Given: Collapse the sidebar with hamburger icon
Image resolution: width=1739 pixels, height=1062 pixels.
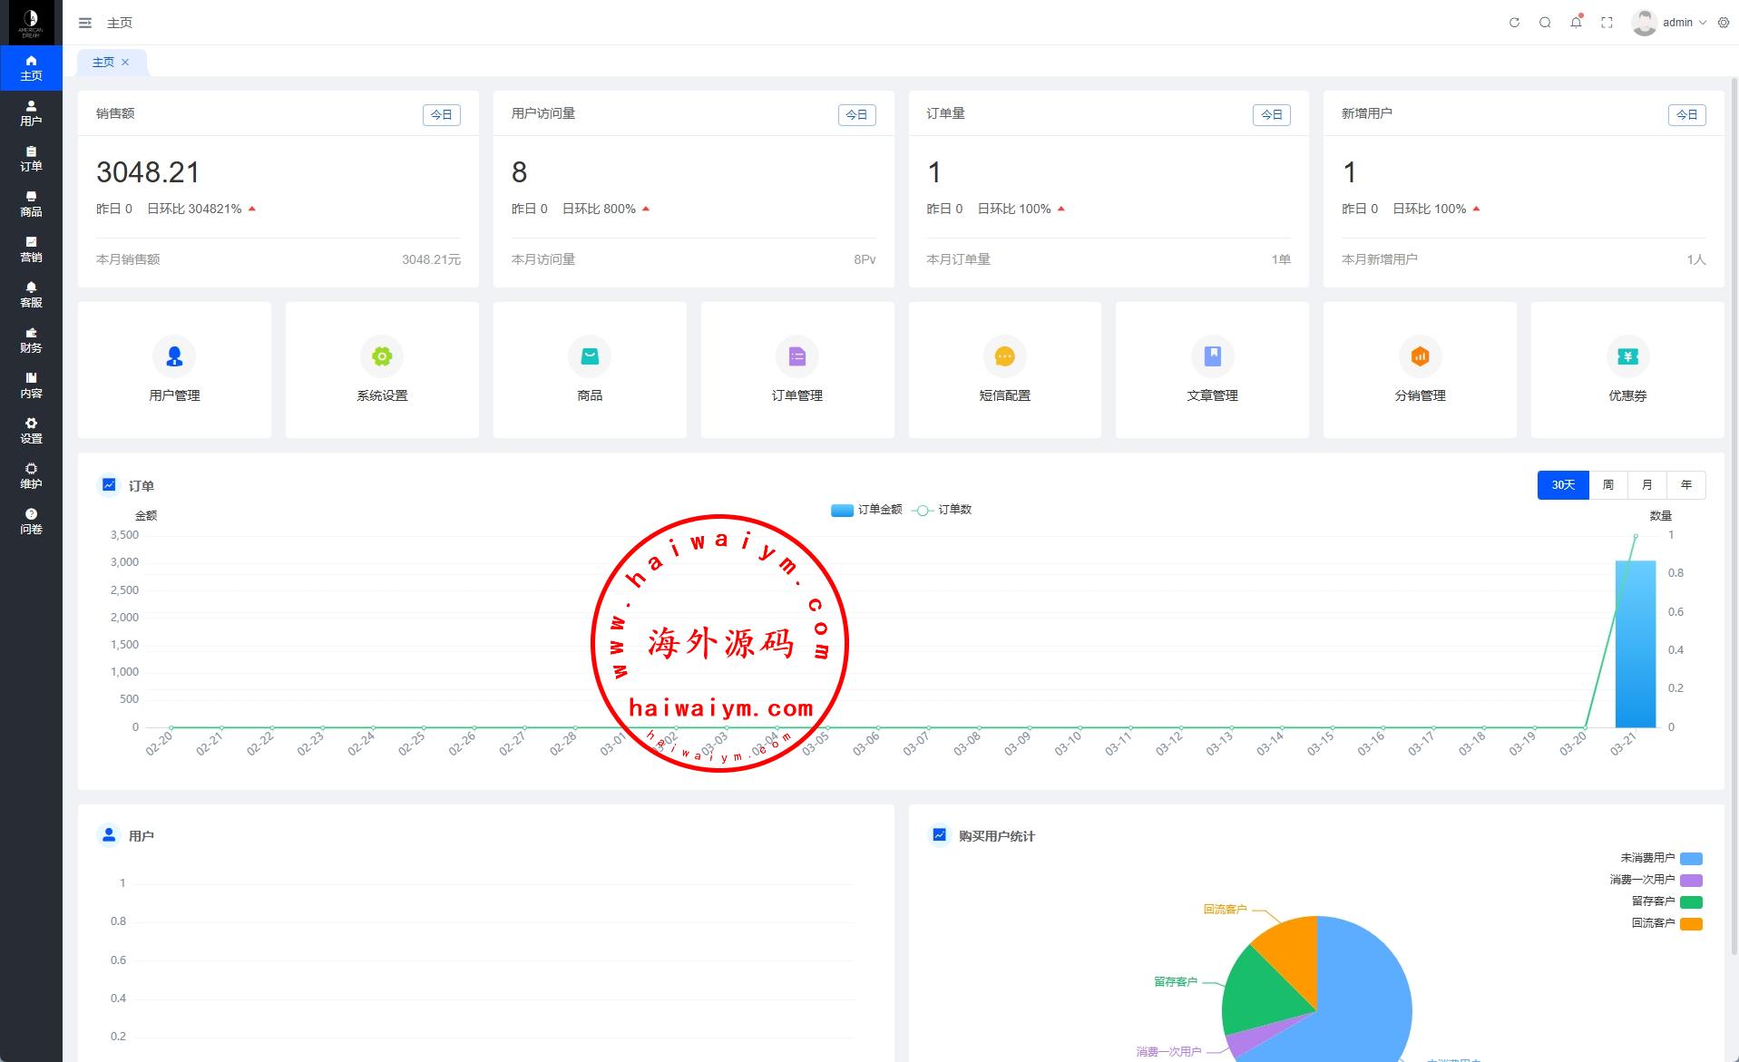Looking at the screenshot, I should tap(85, 23).
